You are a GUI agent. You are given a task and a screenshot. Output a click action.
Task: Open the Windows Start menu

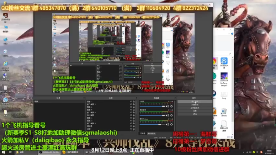tap(3, 152)
